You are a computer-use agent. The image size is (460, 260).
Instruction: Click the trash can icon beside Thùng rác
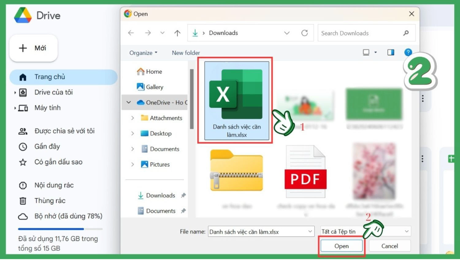coord(23,201)
